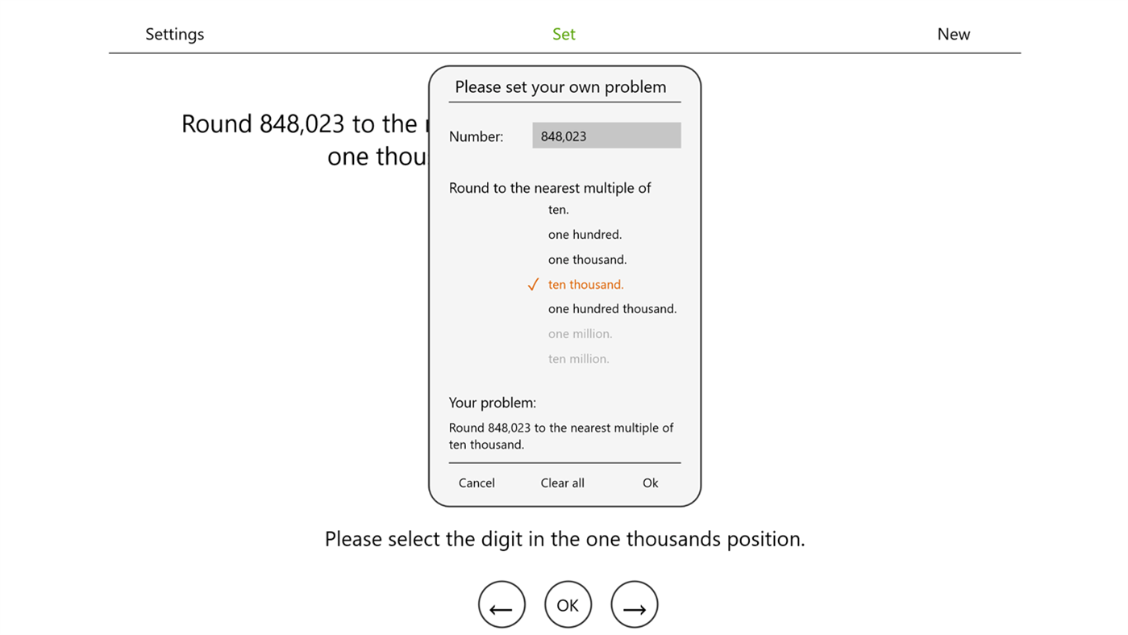Select rounding to the nearest one hundred
Screen dimensions: 1128x635
point(585,234)
